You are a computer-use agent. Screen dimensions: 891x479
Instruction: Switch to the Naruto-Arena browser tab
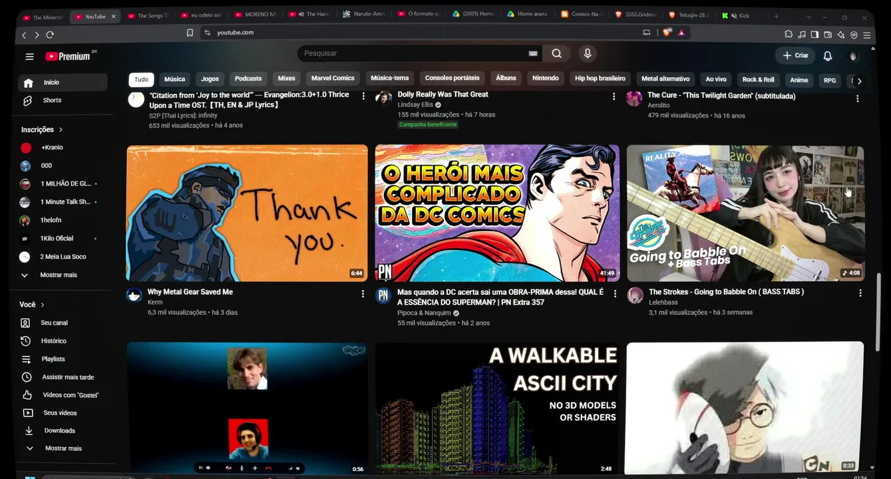365,15
